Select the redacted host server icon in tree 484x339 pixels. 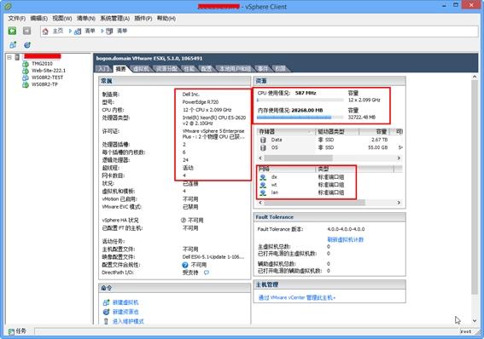click(x=17, y=57)
